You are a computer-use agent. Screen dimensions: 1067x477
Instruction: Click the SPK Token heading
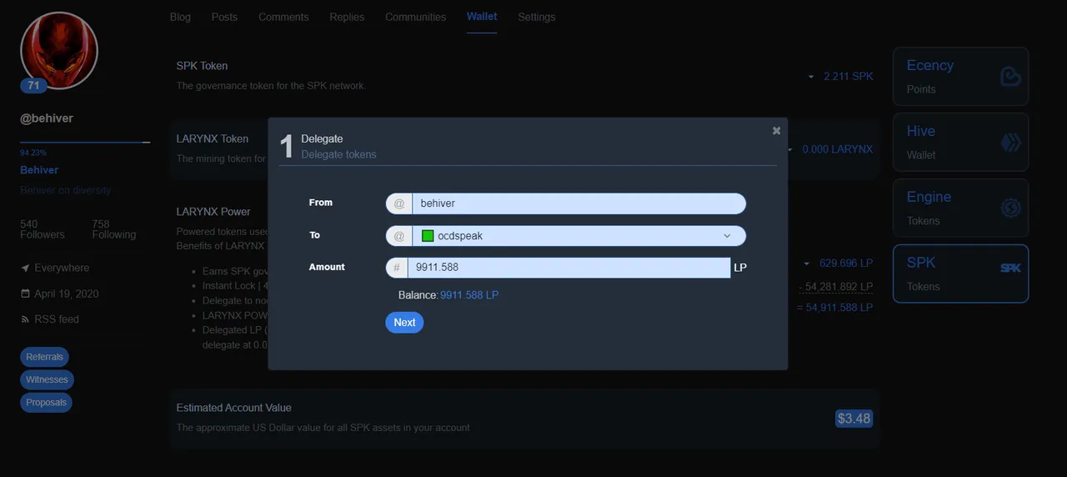[202, 66]
